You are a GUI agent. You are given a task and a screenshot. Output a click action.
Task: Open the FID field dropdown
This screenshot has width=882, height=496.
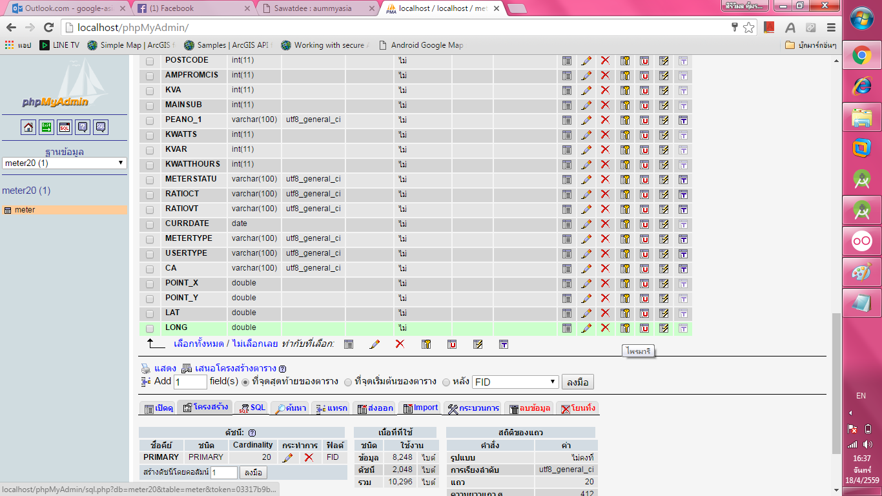click(x=515, y=382)
